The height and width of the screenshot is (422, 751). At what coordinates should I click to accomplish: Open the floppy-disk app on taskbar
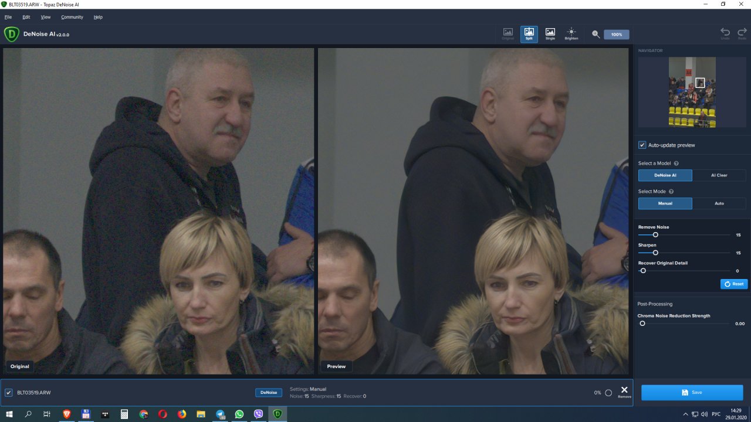pos(86,414)
